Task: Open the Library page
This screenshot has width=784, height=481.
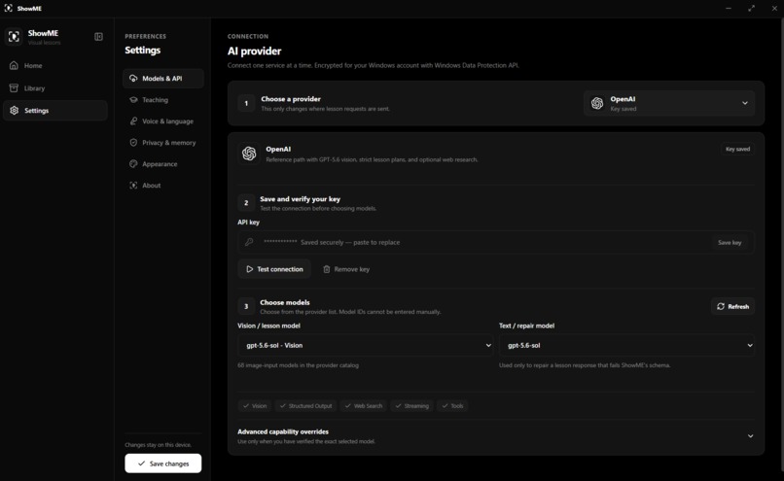Action: pos(55,87)
